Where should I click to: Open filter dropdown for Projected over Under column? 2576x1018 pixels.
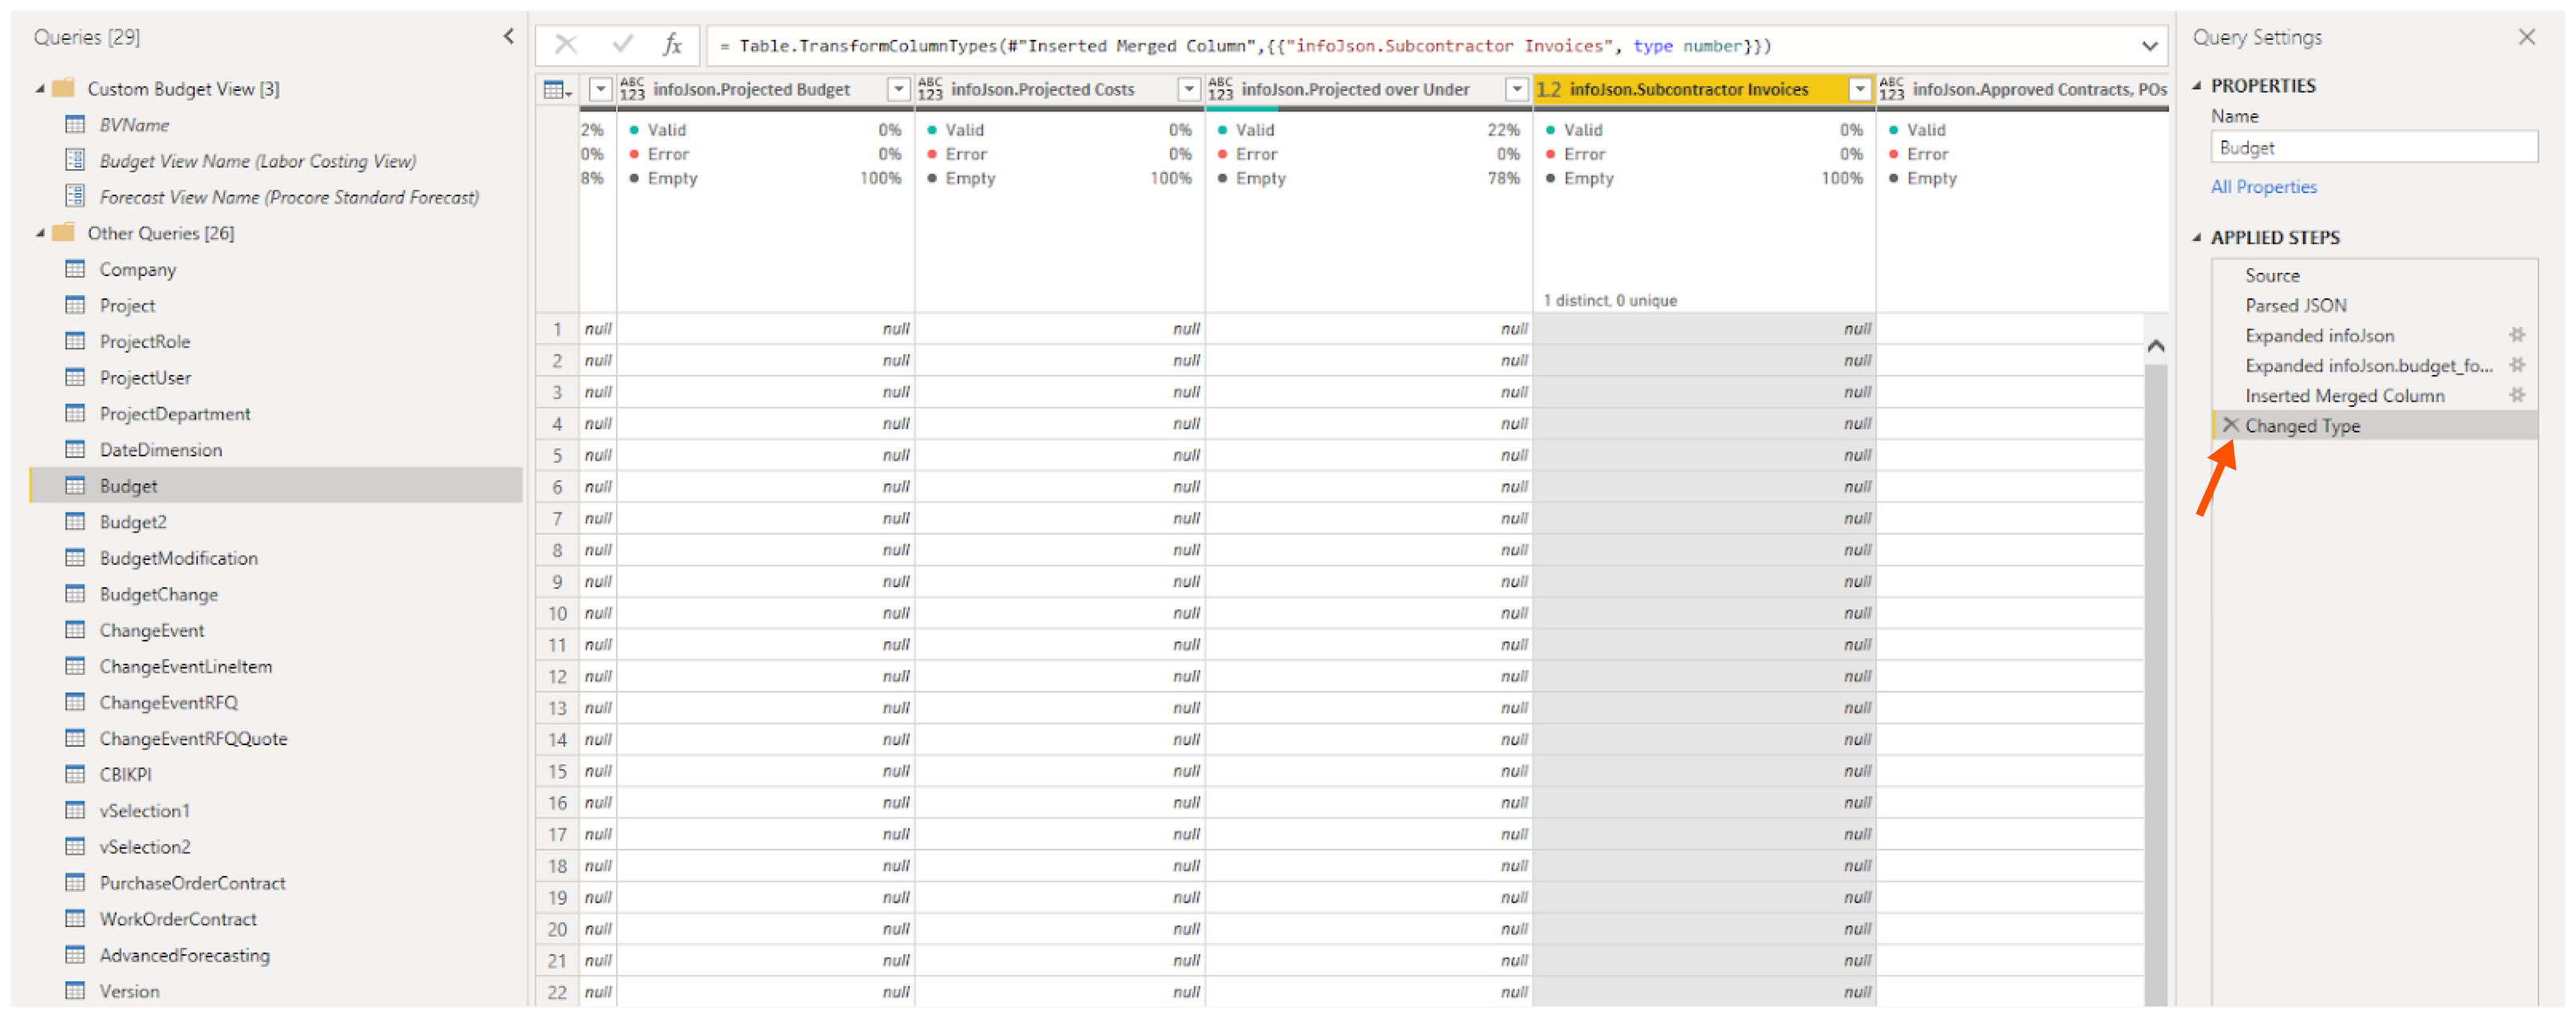[x=1517, y=90]
